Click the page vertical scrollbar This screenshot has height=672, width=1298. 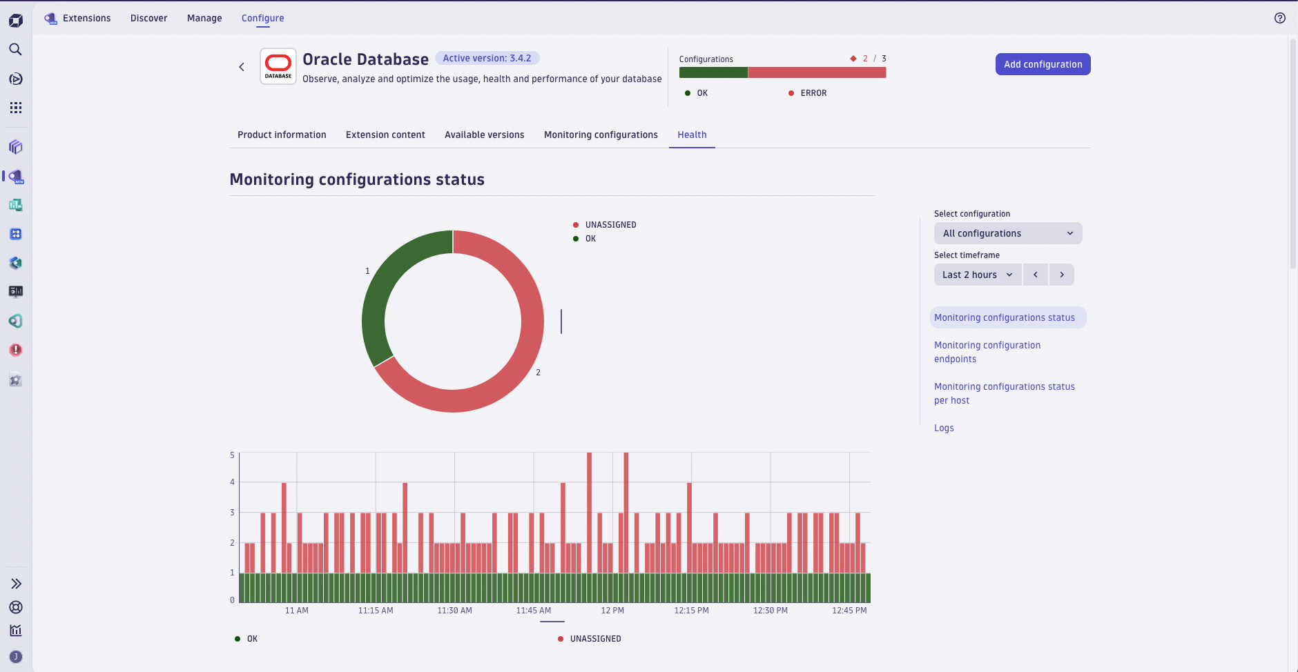click(1293, 153)
